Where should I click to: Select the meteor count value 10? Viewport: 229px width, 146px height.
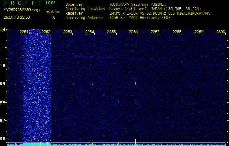click(x=53, y=17)
